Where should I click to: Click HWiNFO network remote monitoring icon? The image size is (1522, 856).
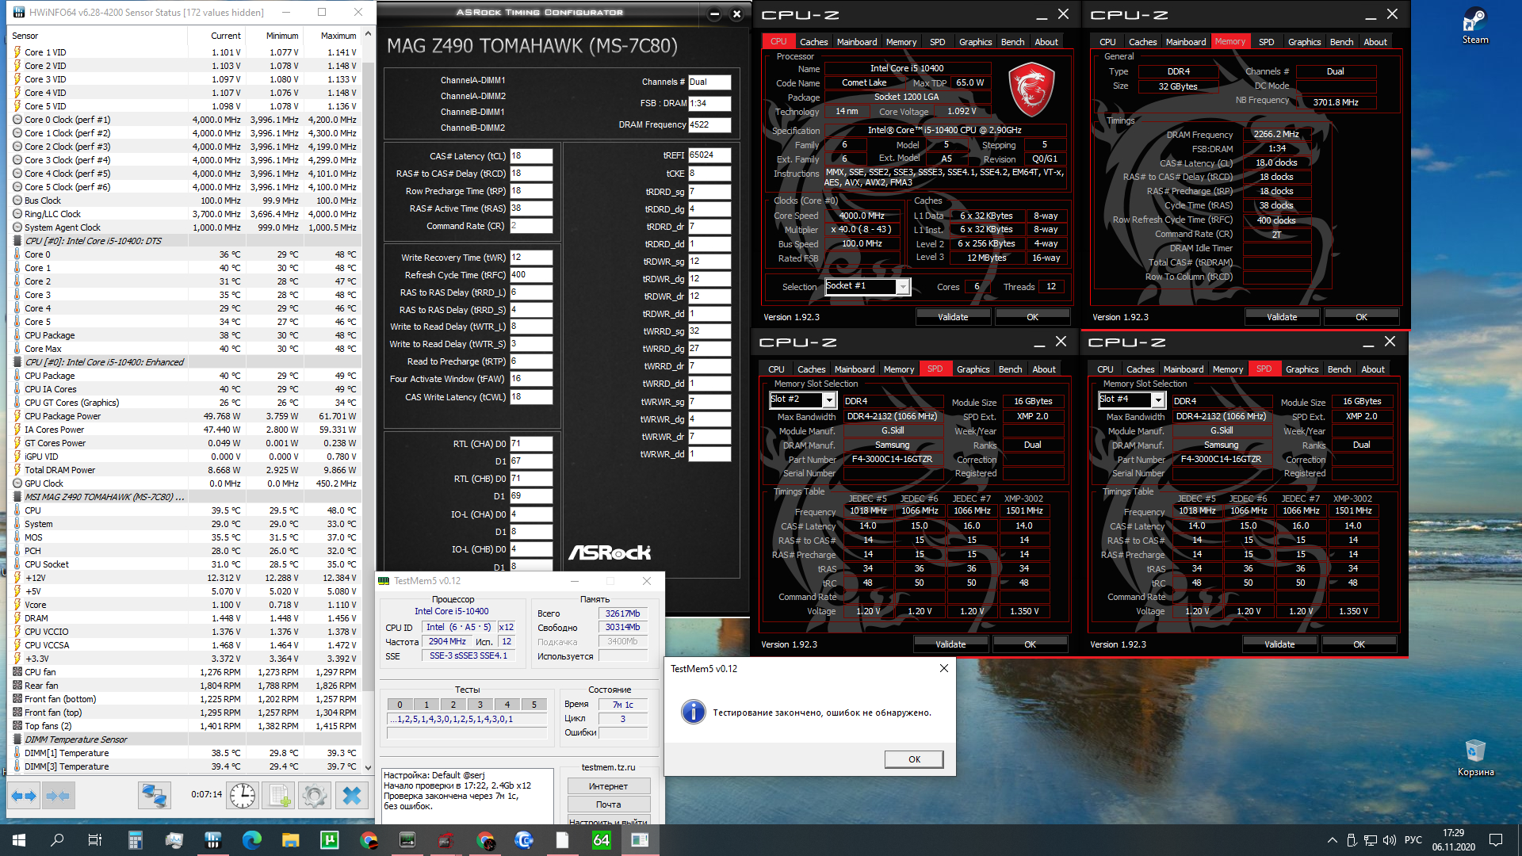tap(154, 796)
